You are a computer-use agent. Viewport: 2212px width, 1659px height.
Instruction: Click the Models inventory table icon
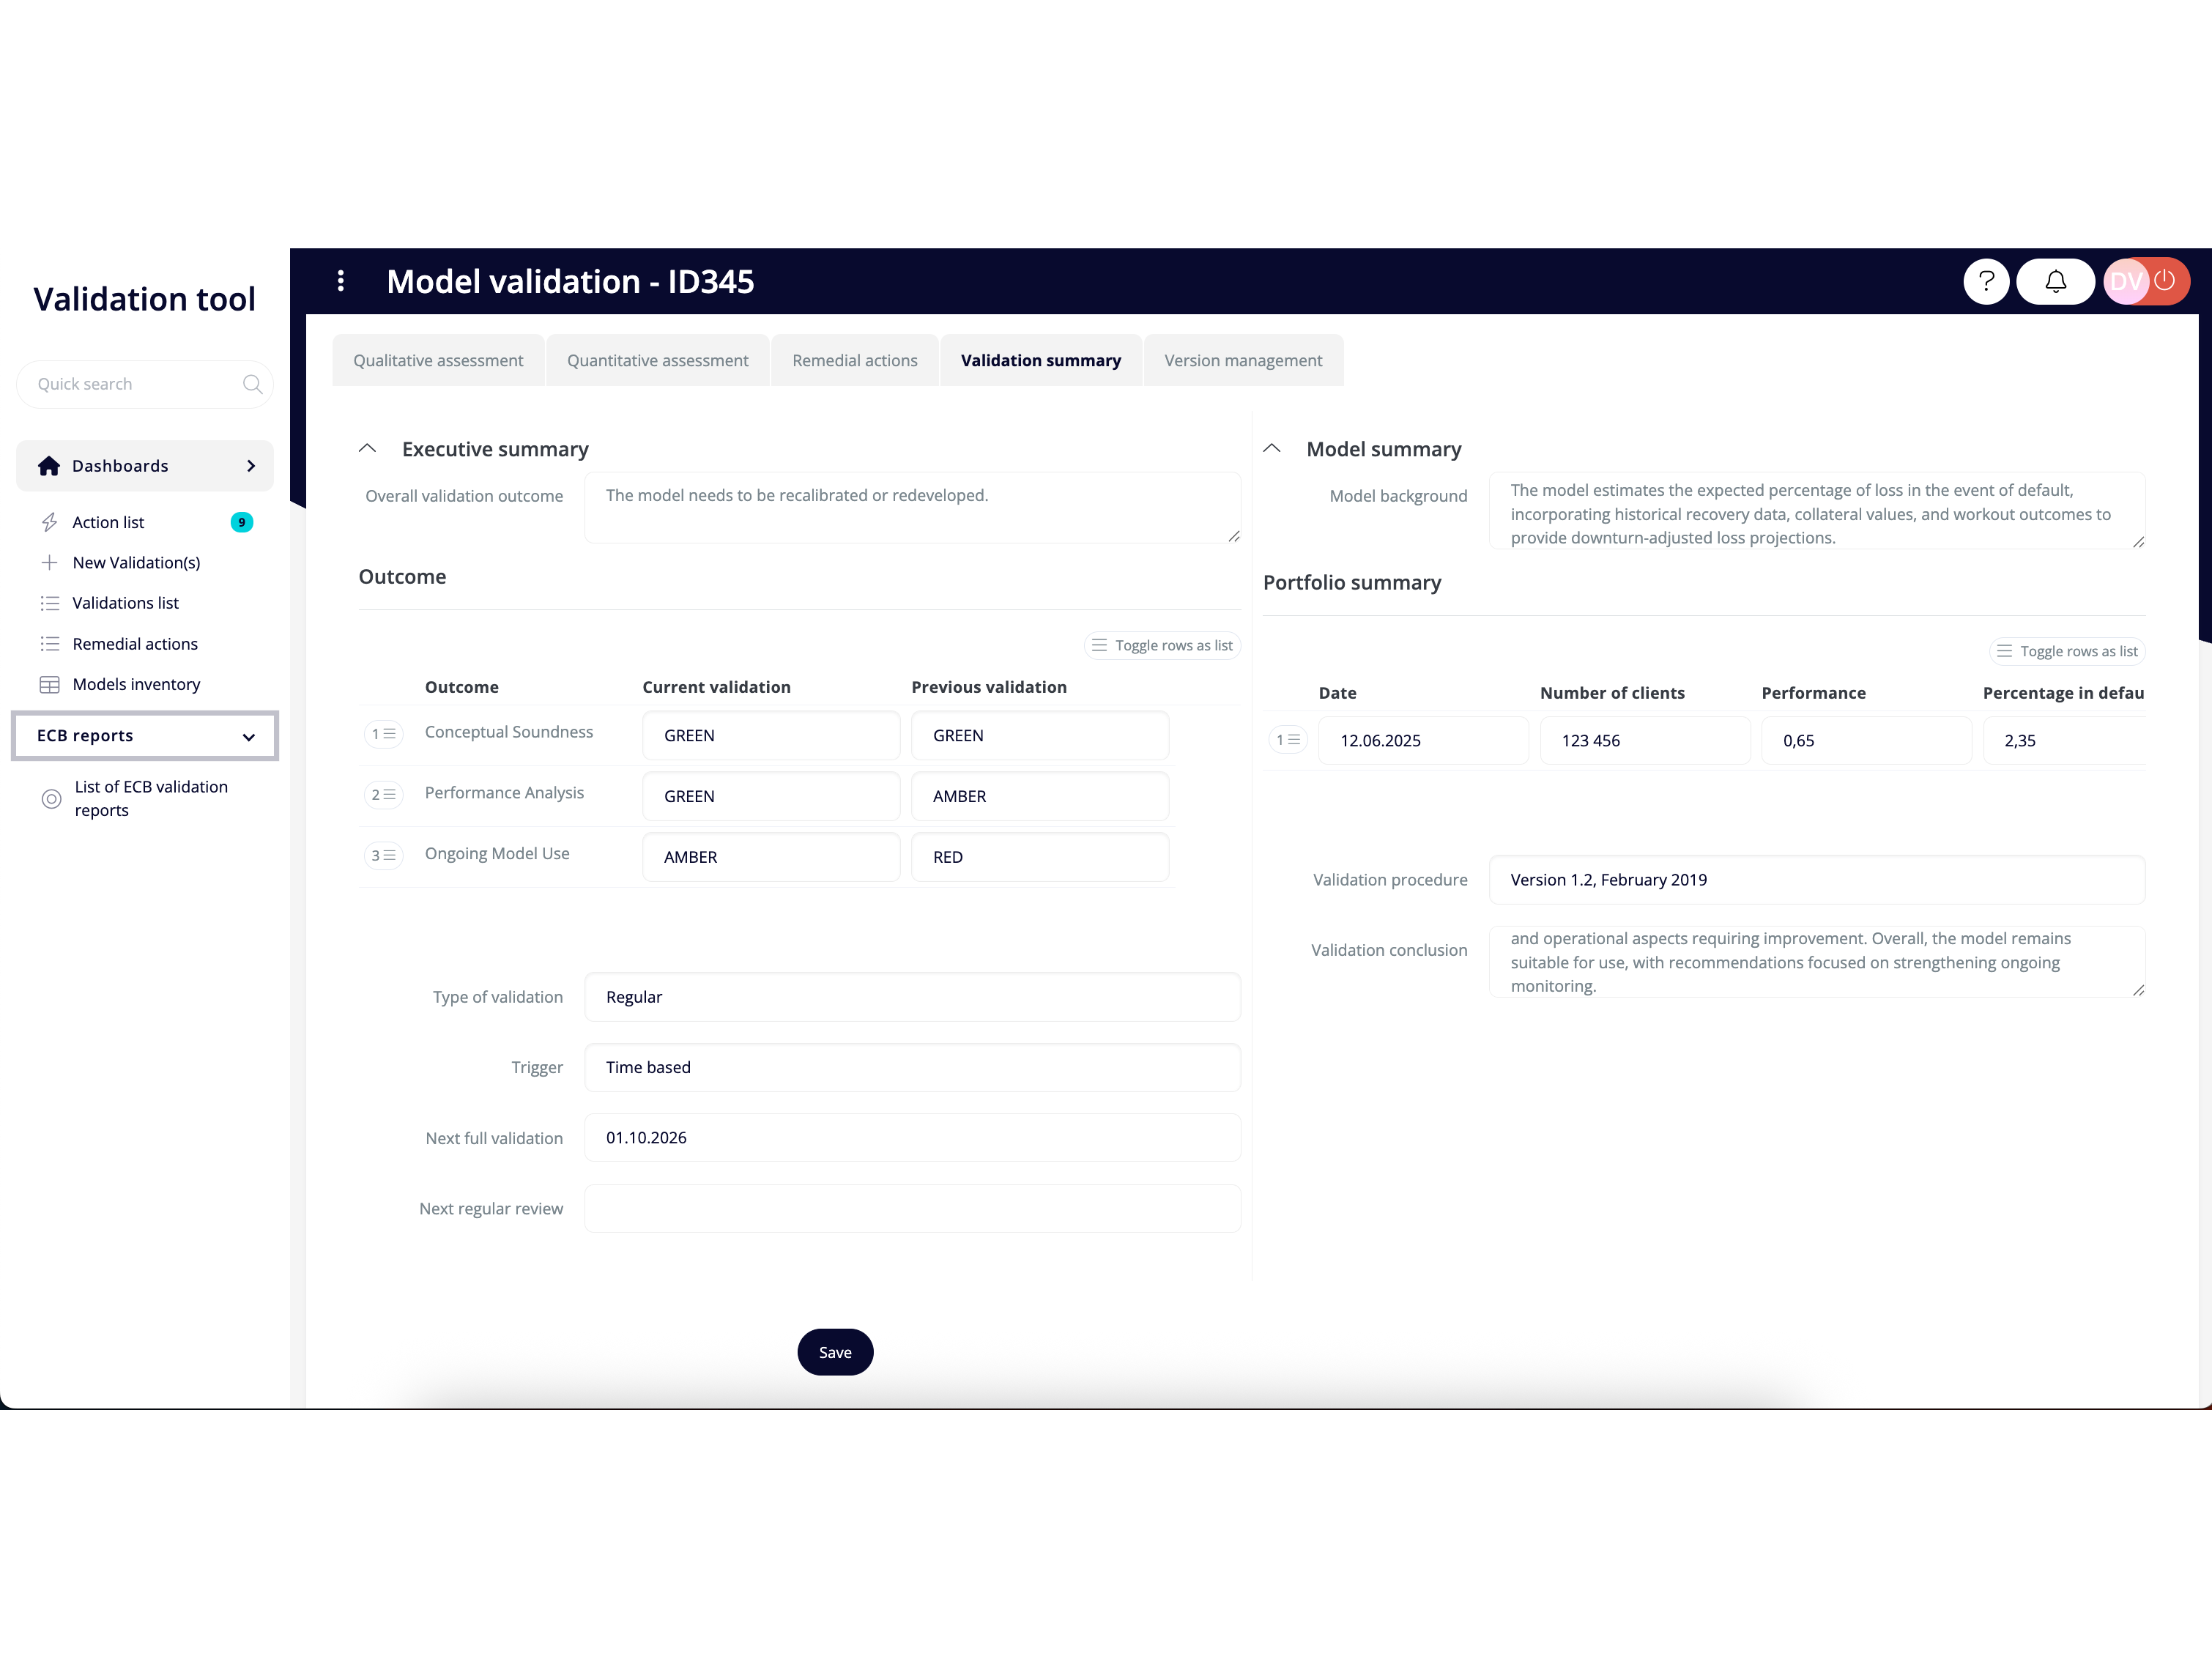[x=49, y=685]
